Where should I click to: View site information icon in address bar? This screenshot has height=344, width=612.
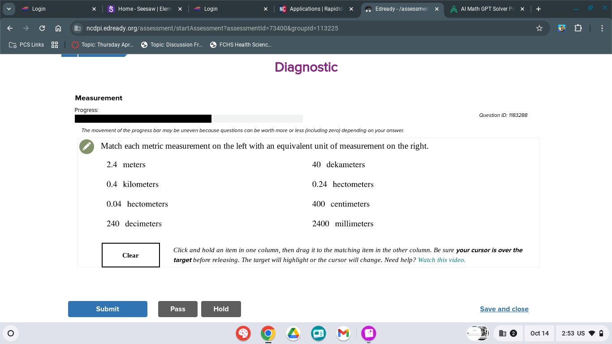78,28
